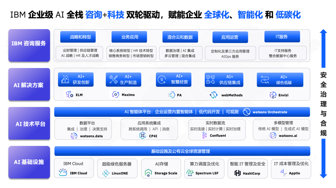Viewport: 336px width, 188px height.
Task: Click the 智能 IT 管理及安全 label
Action: 248,164
